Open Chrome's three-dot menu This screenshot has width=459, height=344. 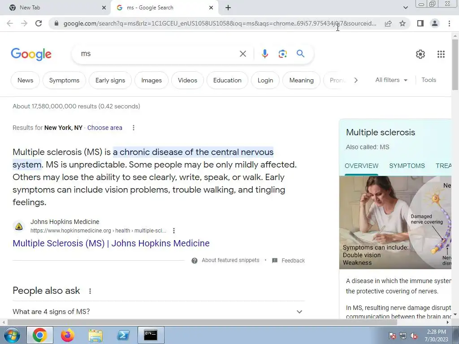(449, 23)
